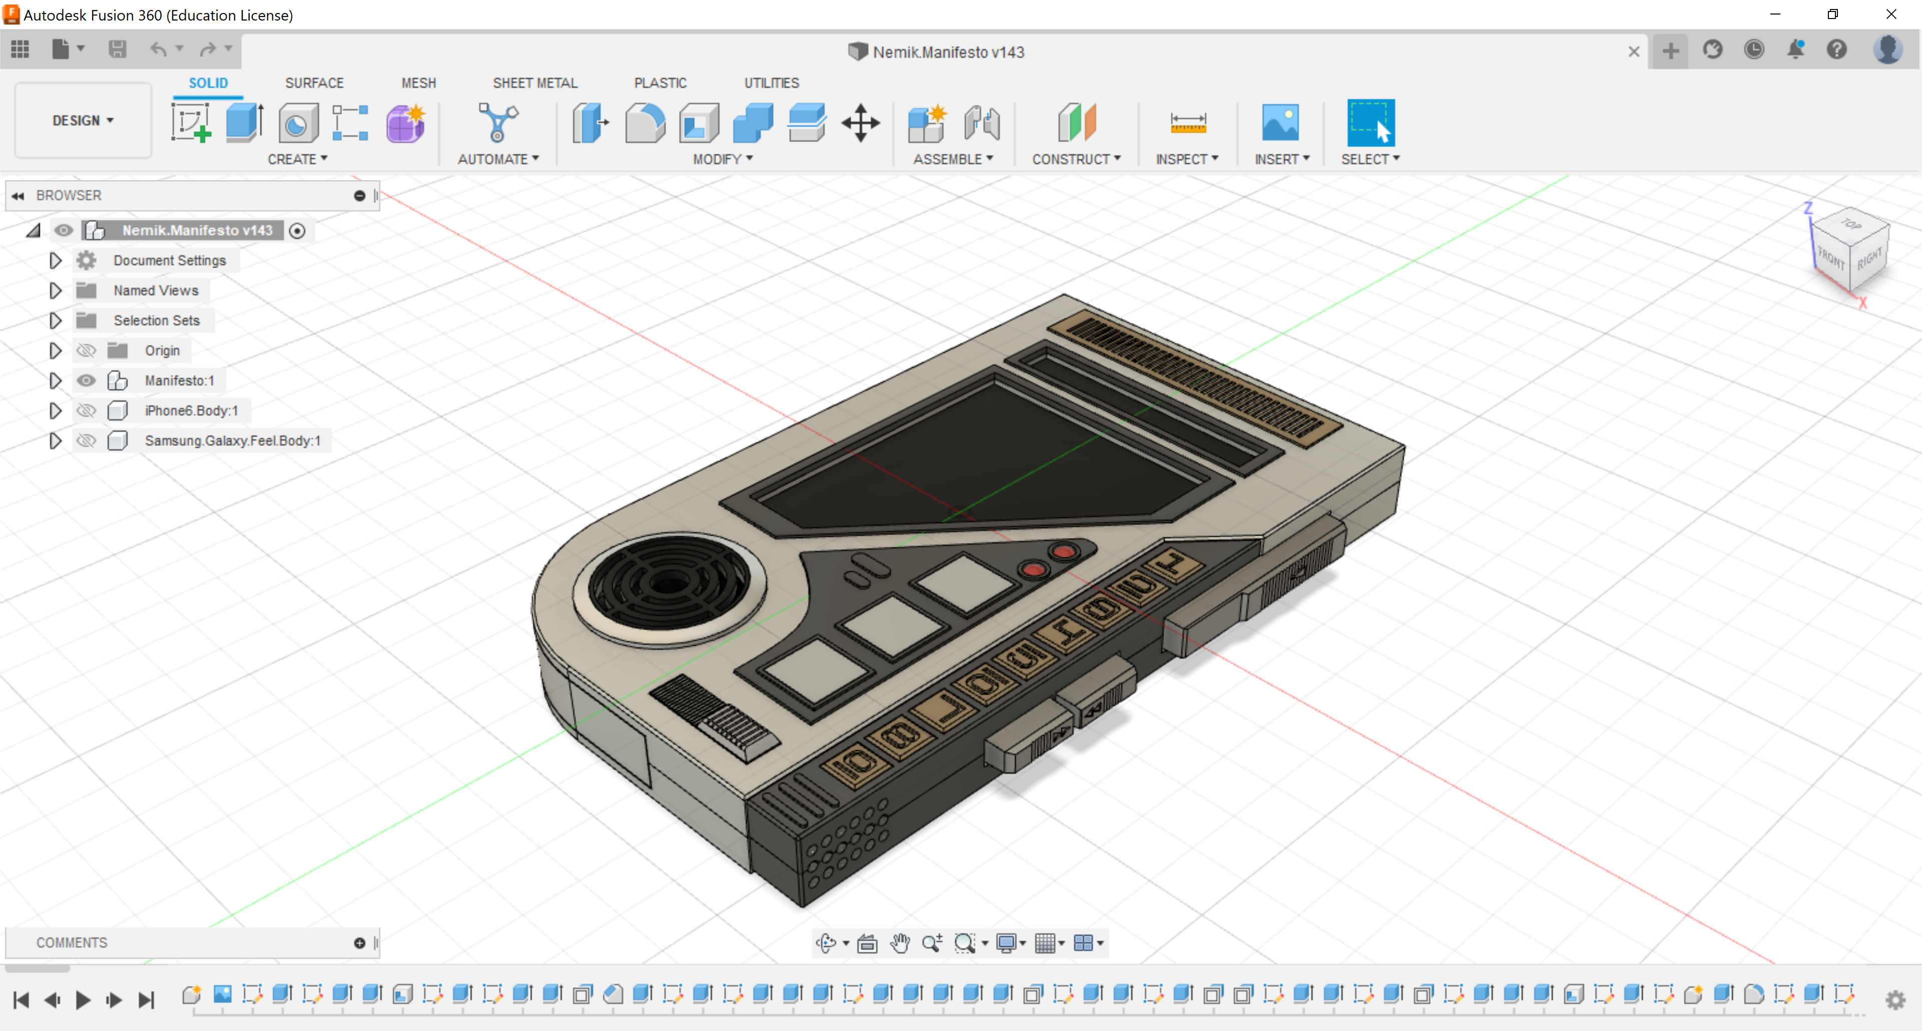Expand the Named Views folder
The image size is (1922, 1031).
(55, 290)
